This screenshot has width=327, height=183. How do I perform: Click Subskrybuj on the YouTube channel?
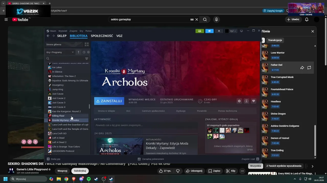pos(80,171)
